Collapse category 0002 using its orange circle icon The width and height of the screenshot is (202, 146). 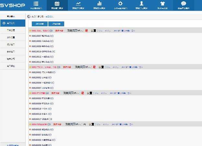[30, 67]
